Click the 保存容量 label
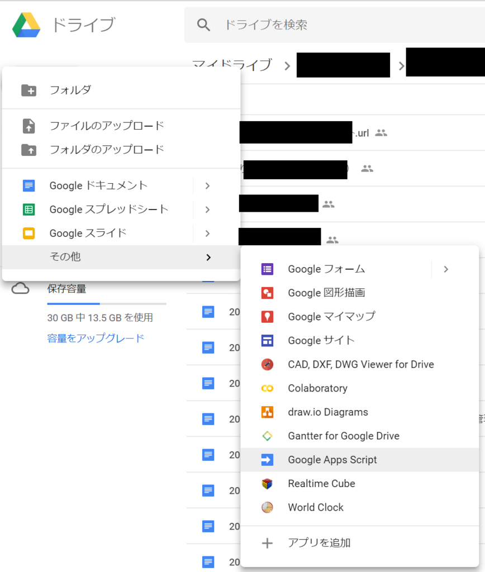Screen dimensions: 485x572 tap(67, 289)
